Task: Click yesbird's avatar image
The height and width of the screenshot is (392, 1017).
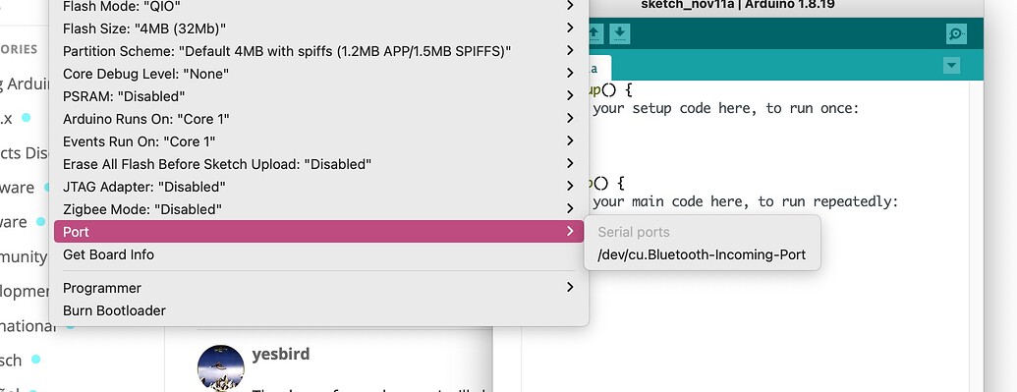Action: (x=220, y=368)
